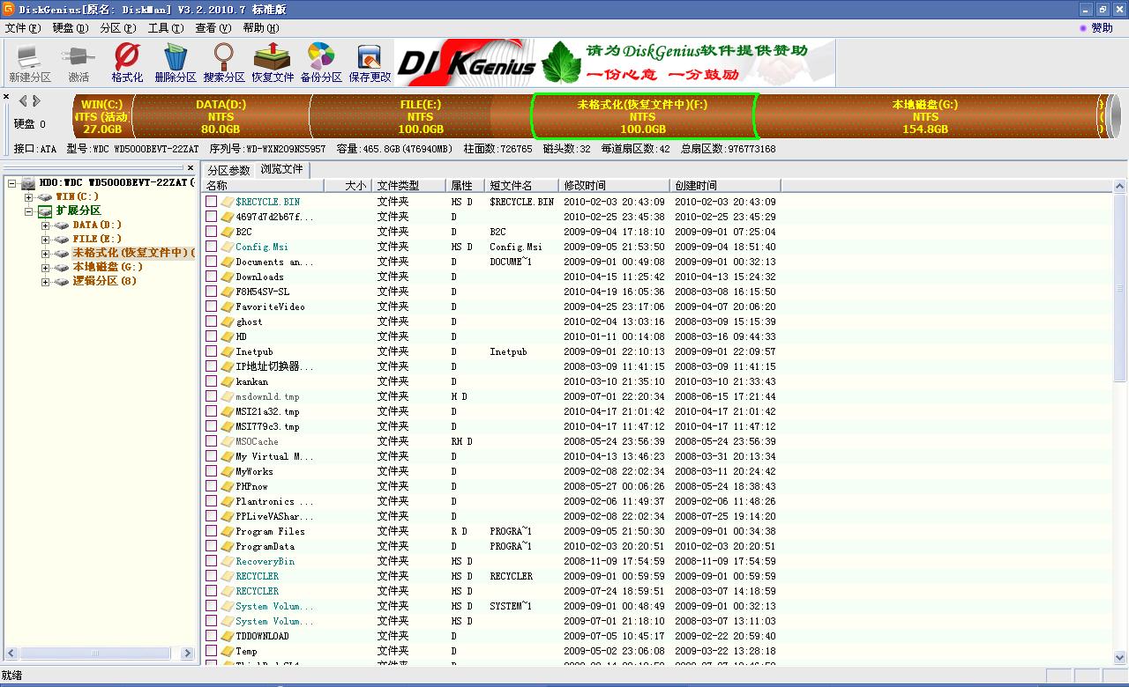Go to next disk with right arrow

point(36,101)
